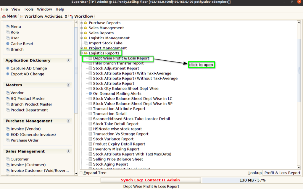The width and height of the screenshot is (303, 189).
Task: Open Dept Wise Profit & Loss Report
Action: tap(121, 58)
